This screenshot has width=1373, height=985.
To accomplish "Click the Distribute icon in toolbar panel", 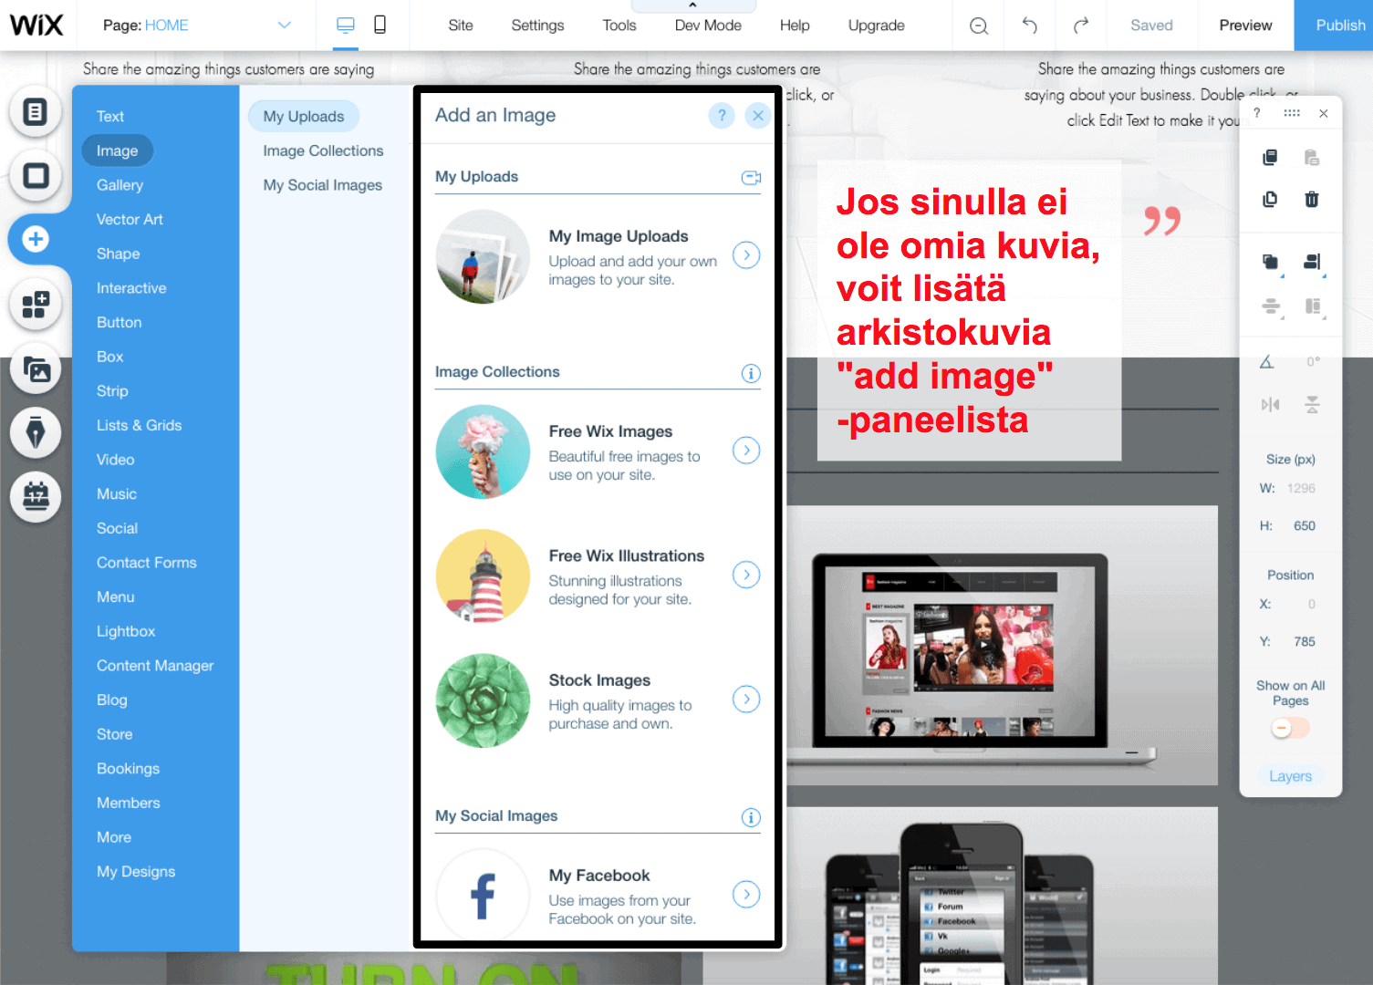I will click(1270, 306).
